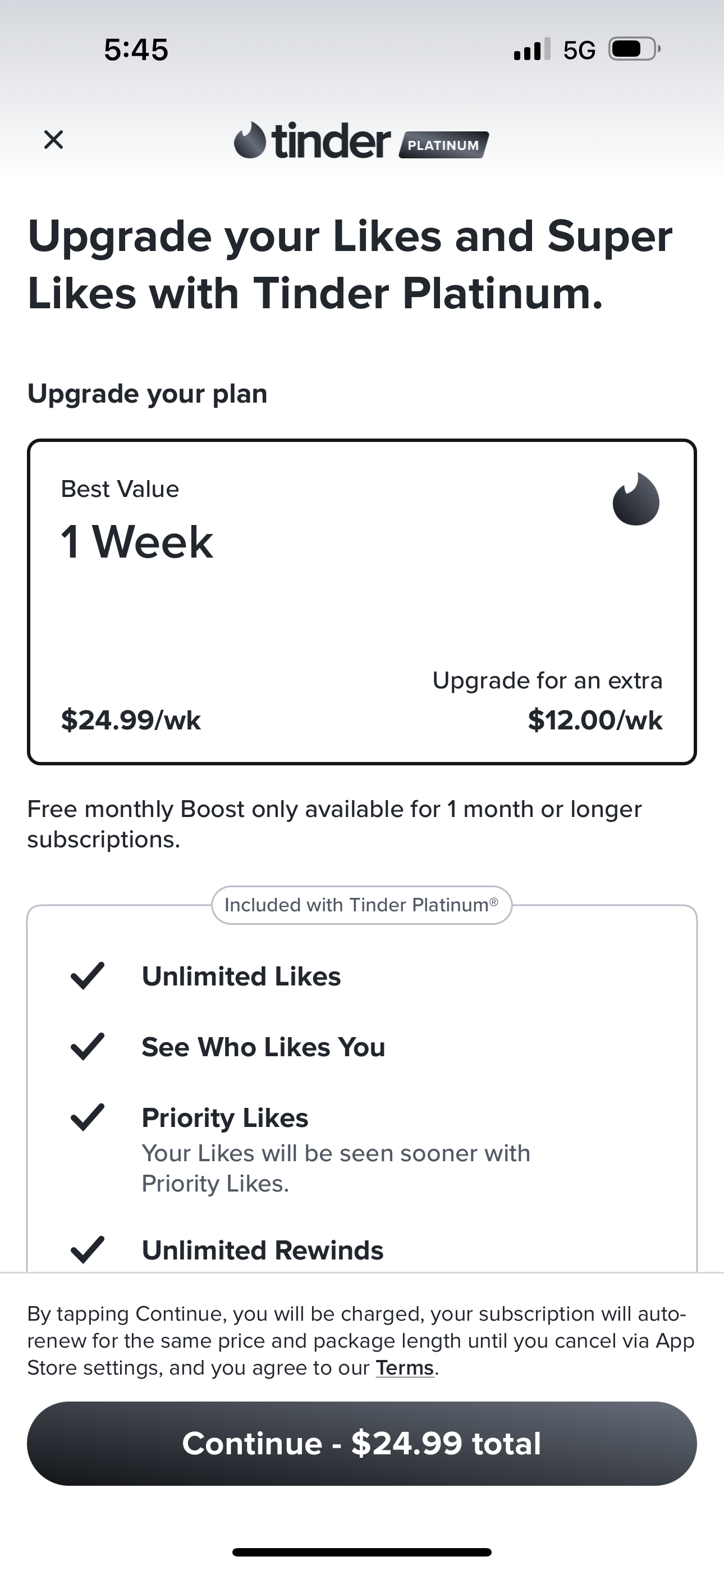Tap the See Who Likes You checkmark
This screenshot has width=724, height=1570.
(x=88, y=1047)
